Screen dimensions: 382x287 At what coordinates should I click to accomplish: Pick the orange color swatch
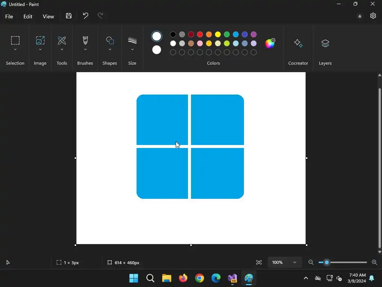point(209,34)
